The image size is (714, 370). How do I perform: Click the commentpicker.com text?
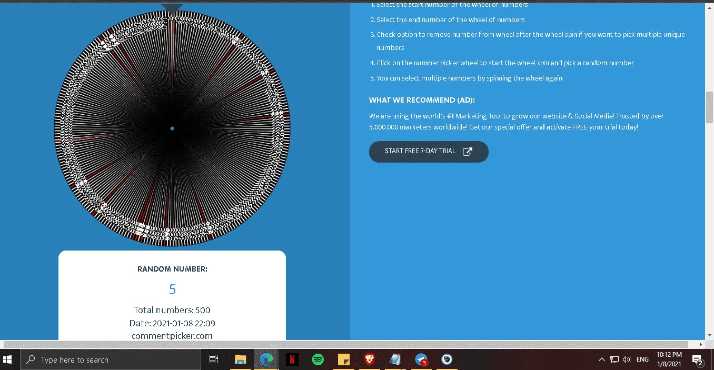coord(172,336)
